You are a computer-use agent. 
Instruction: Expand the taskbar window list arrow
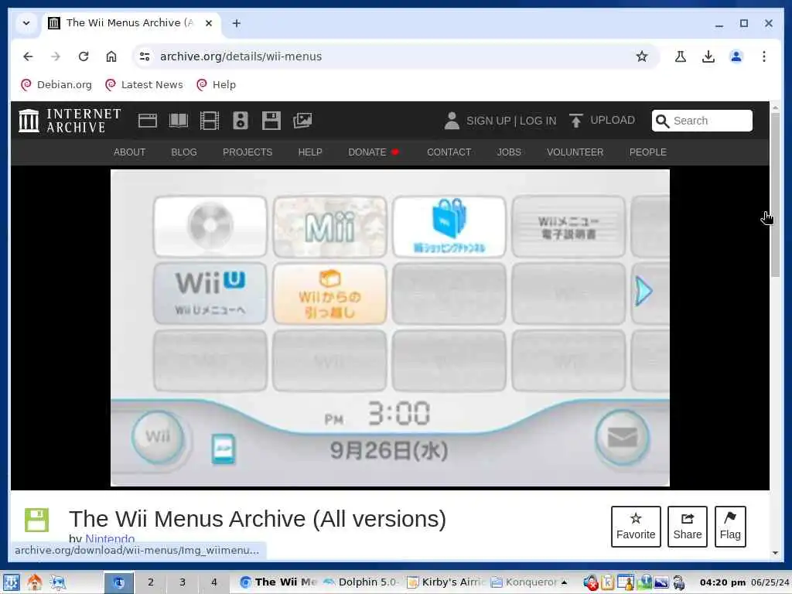tap(564, 582)
